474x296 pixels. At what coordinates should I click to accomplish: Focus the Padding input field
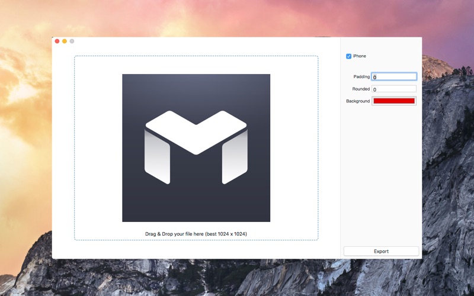click(394, 77)
